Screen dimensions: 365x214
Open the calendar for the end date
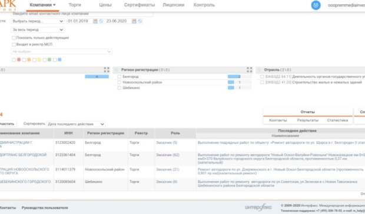(134, 21)
